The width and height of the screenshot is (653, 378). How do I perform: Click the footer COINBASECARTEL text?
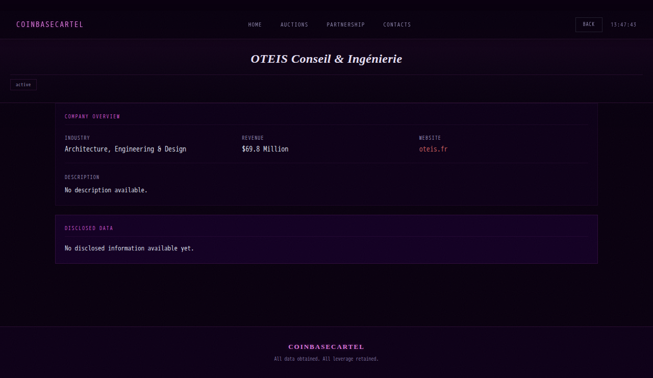click(x=326, y=347)
